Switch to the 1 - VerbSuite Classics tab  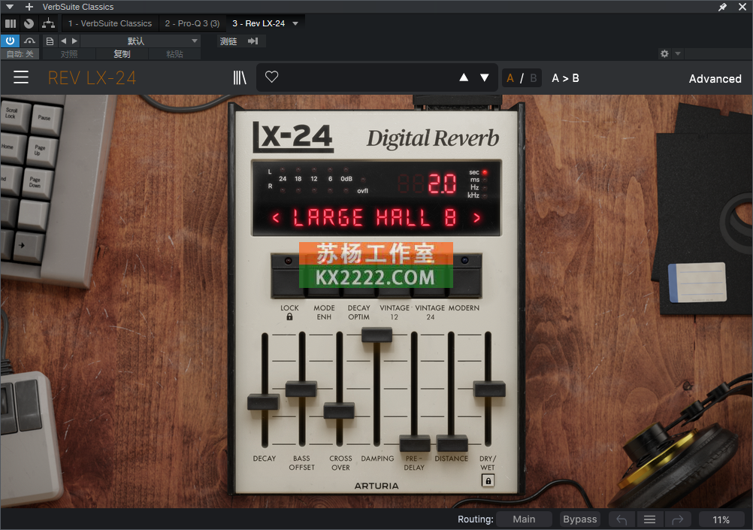click(110, 23)
